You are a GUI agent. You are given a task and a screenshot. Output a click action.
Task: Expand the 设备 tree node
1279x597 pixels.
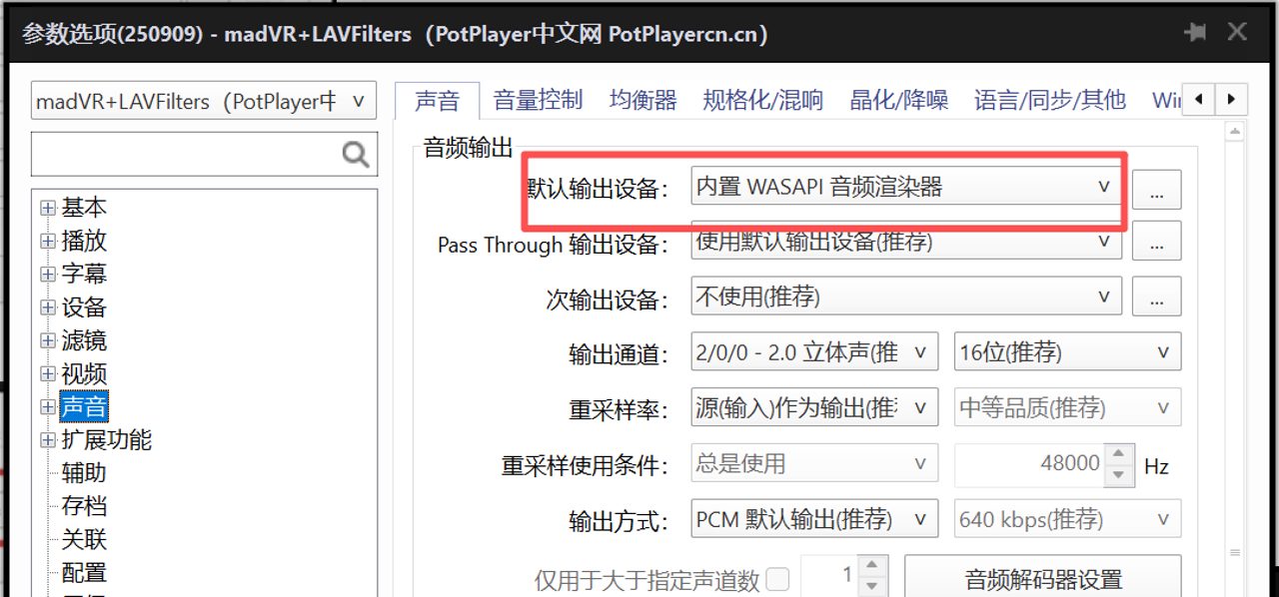[x=48, y=307]
